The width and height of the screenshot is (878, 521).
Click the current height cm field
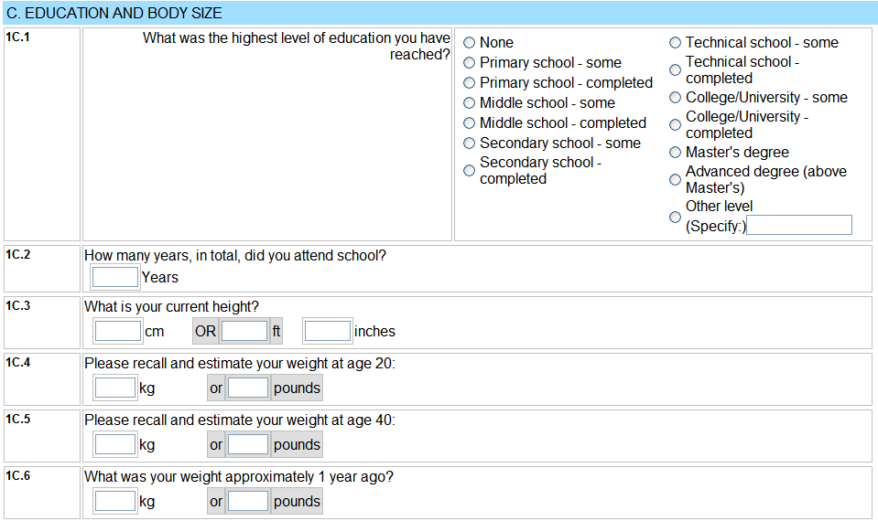118,331
